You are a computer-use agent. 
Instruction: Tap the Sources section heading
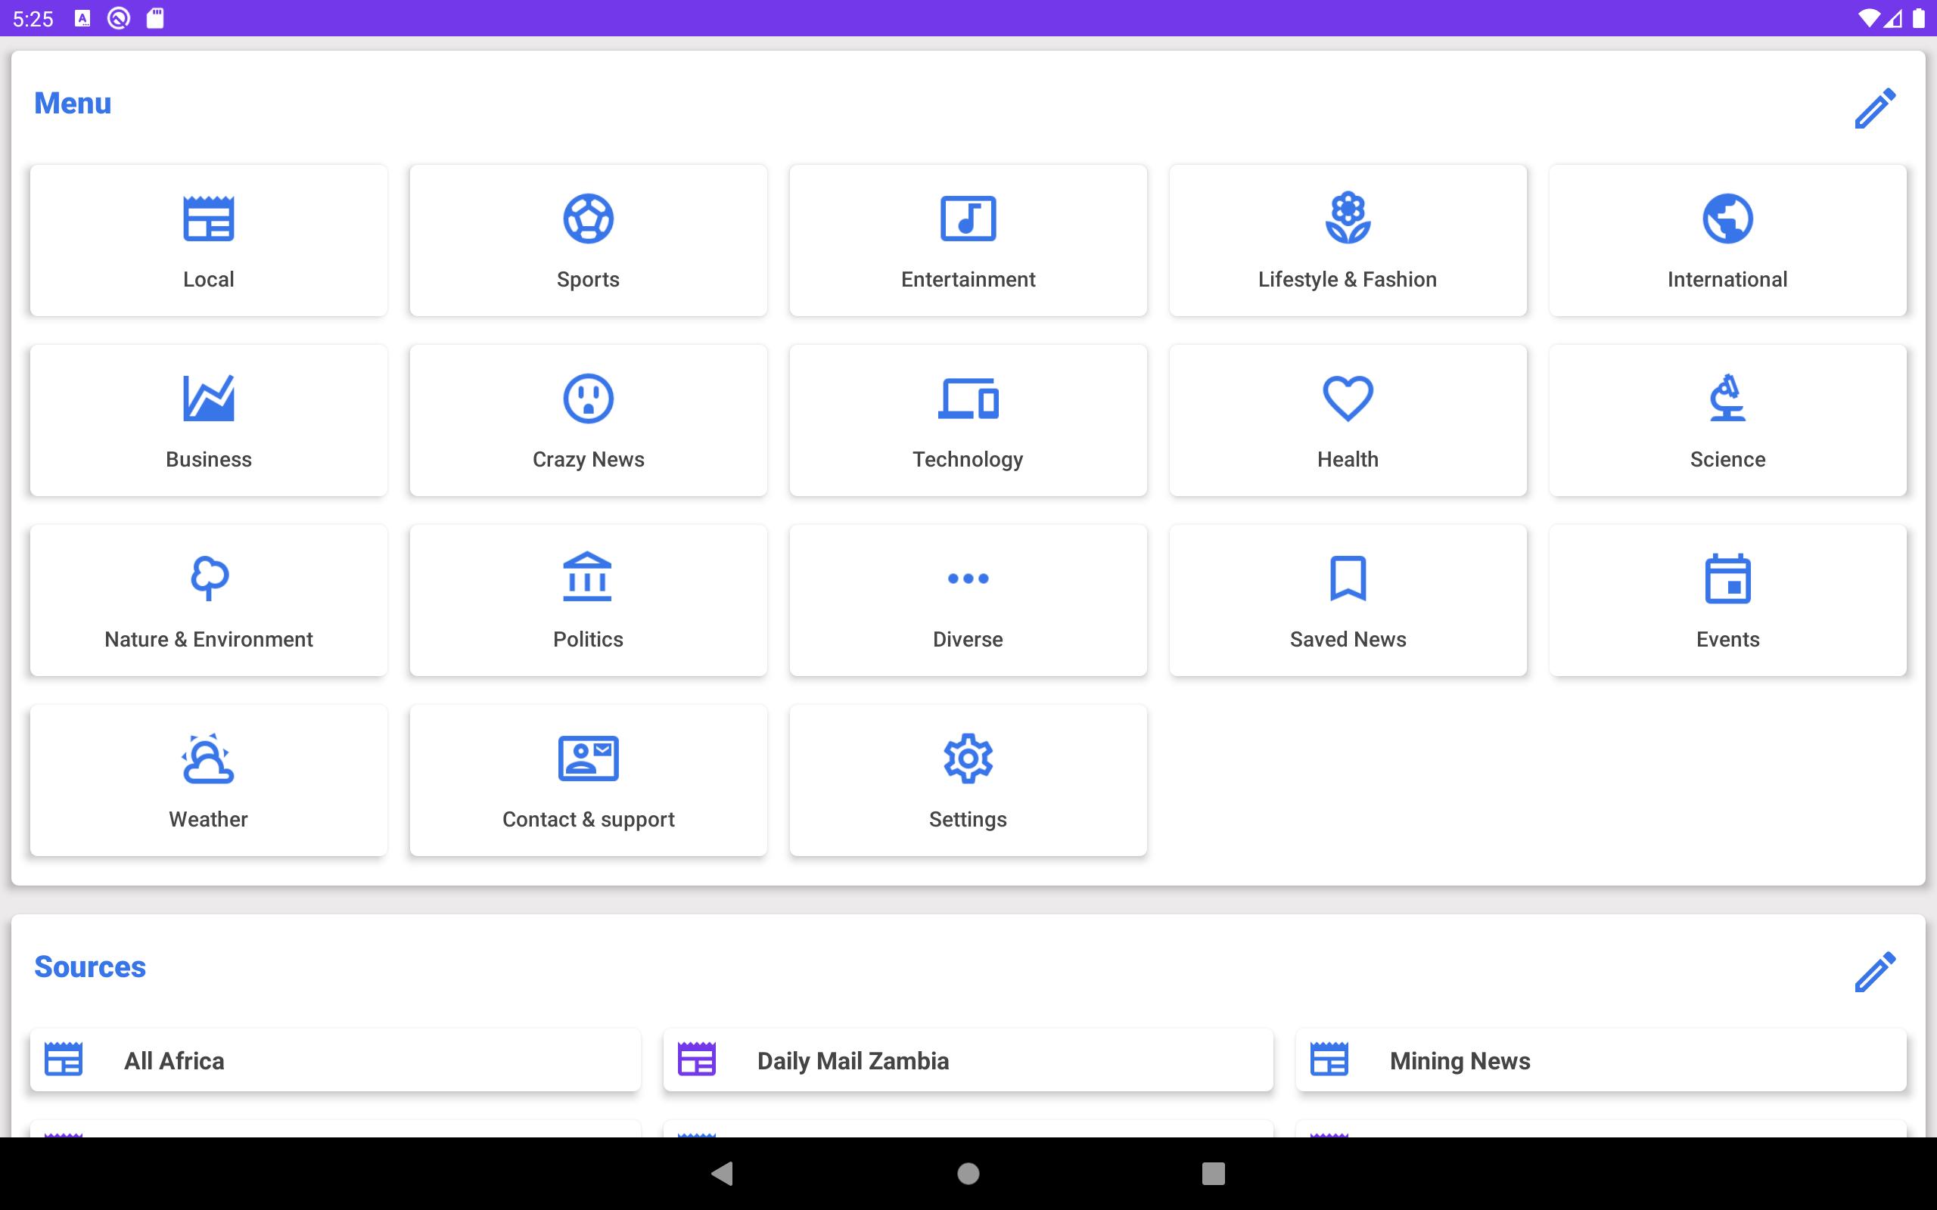(89, 966)
